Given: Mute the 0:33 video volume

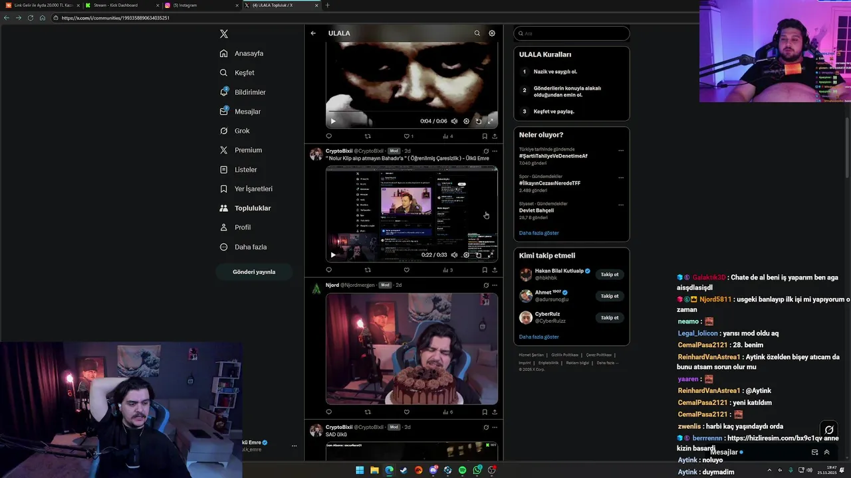Looking at the screenshot, I should click(454, 255).
